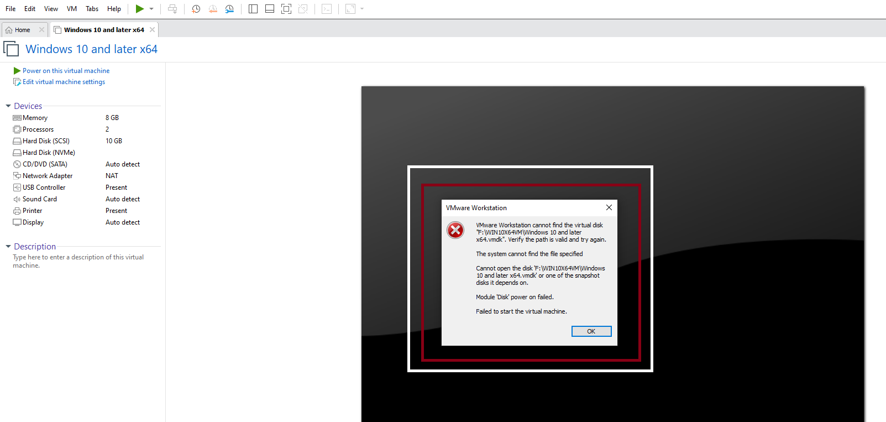Toggle the thumbnail bar view icon
The image size is (886, 422).
pos(270,9)
